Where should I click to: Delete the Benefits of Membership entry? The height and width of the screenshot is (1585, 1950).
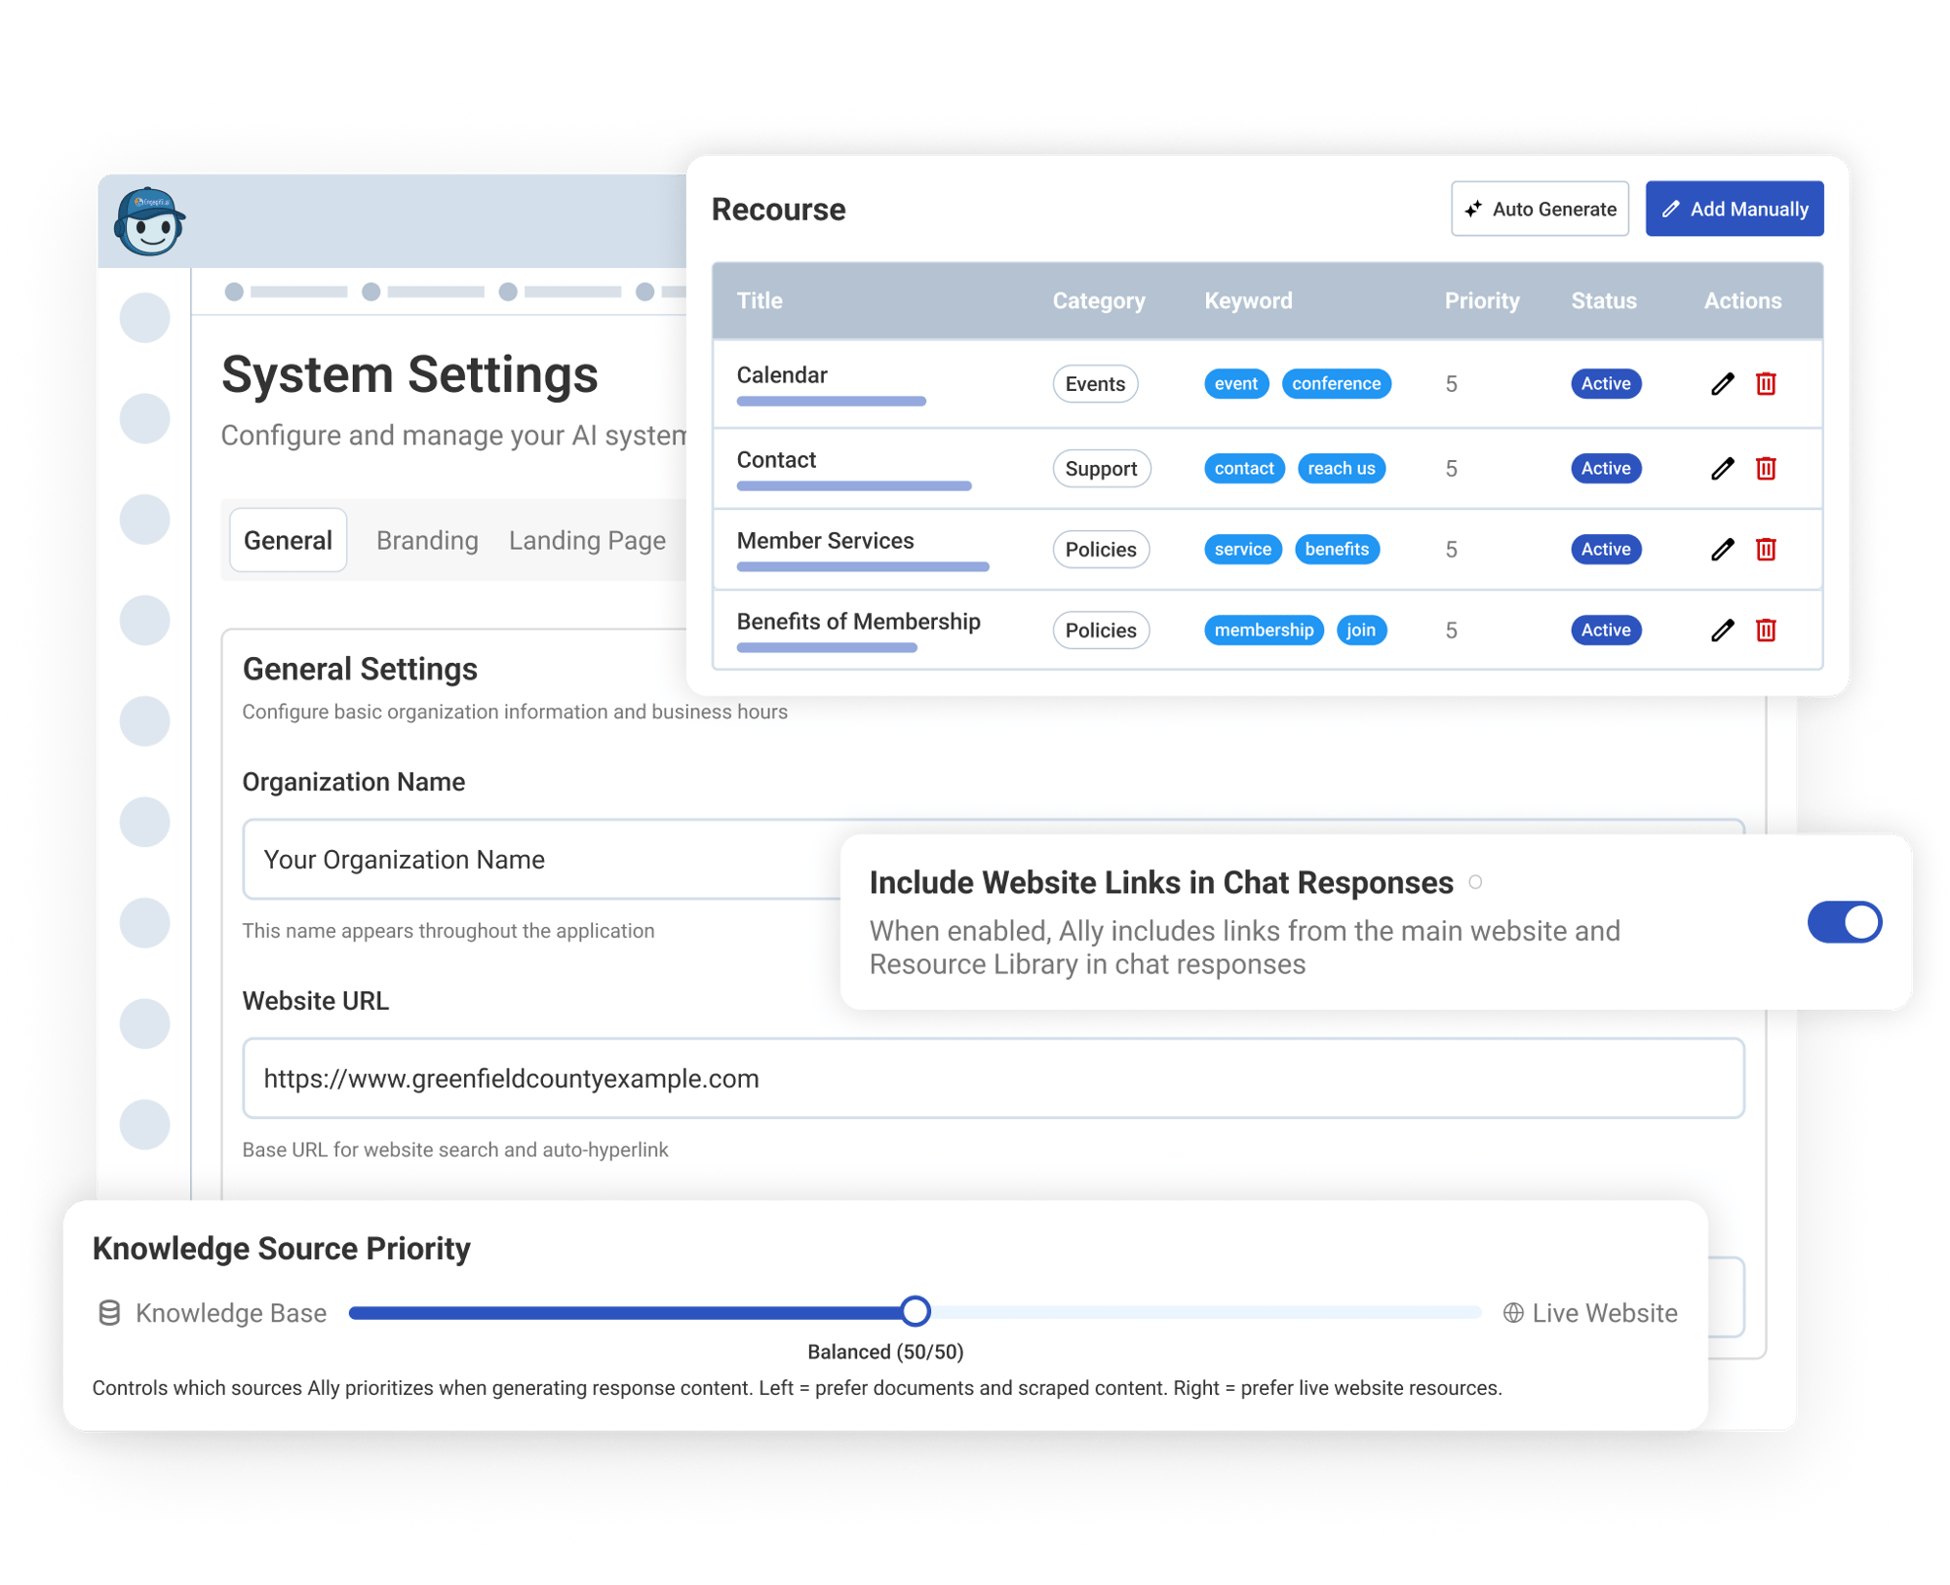1766,631
